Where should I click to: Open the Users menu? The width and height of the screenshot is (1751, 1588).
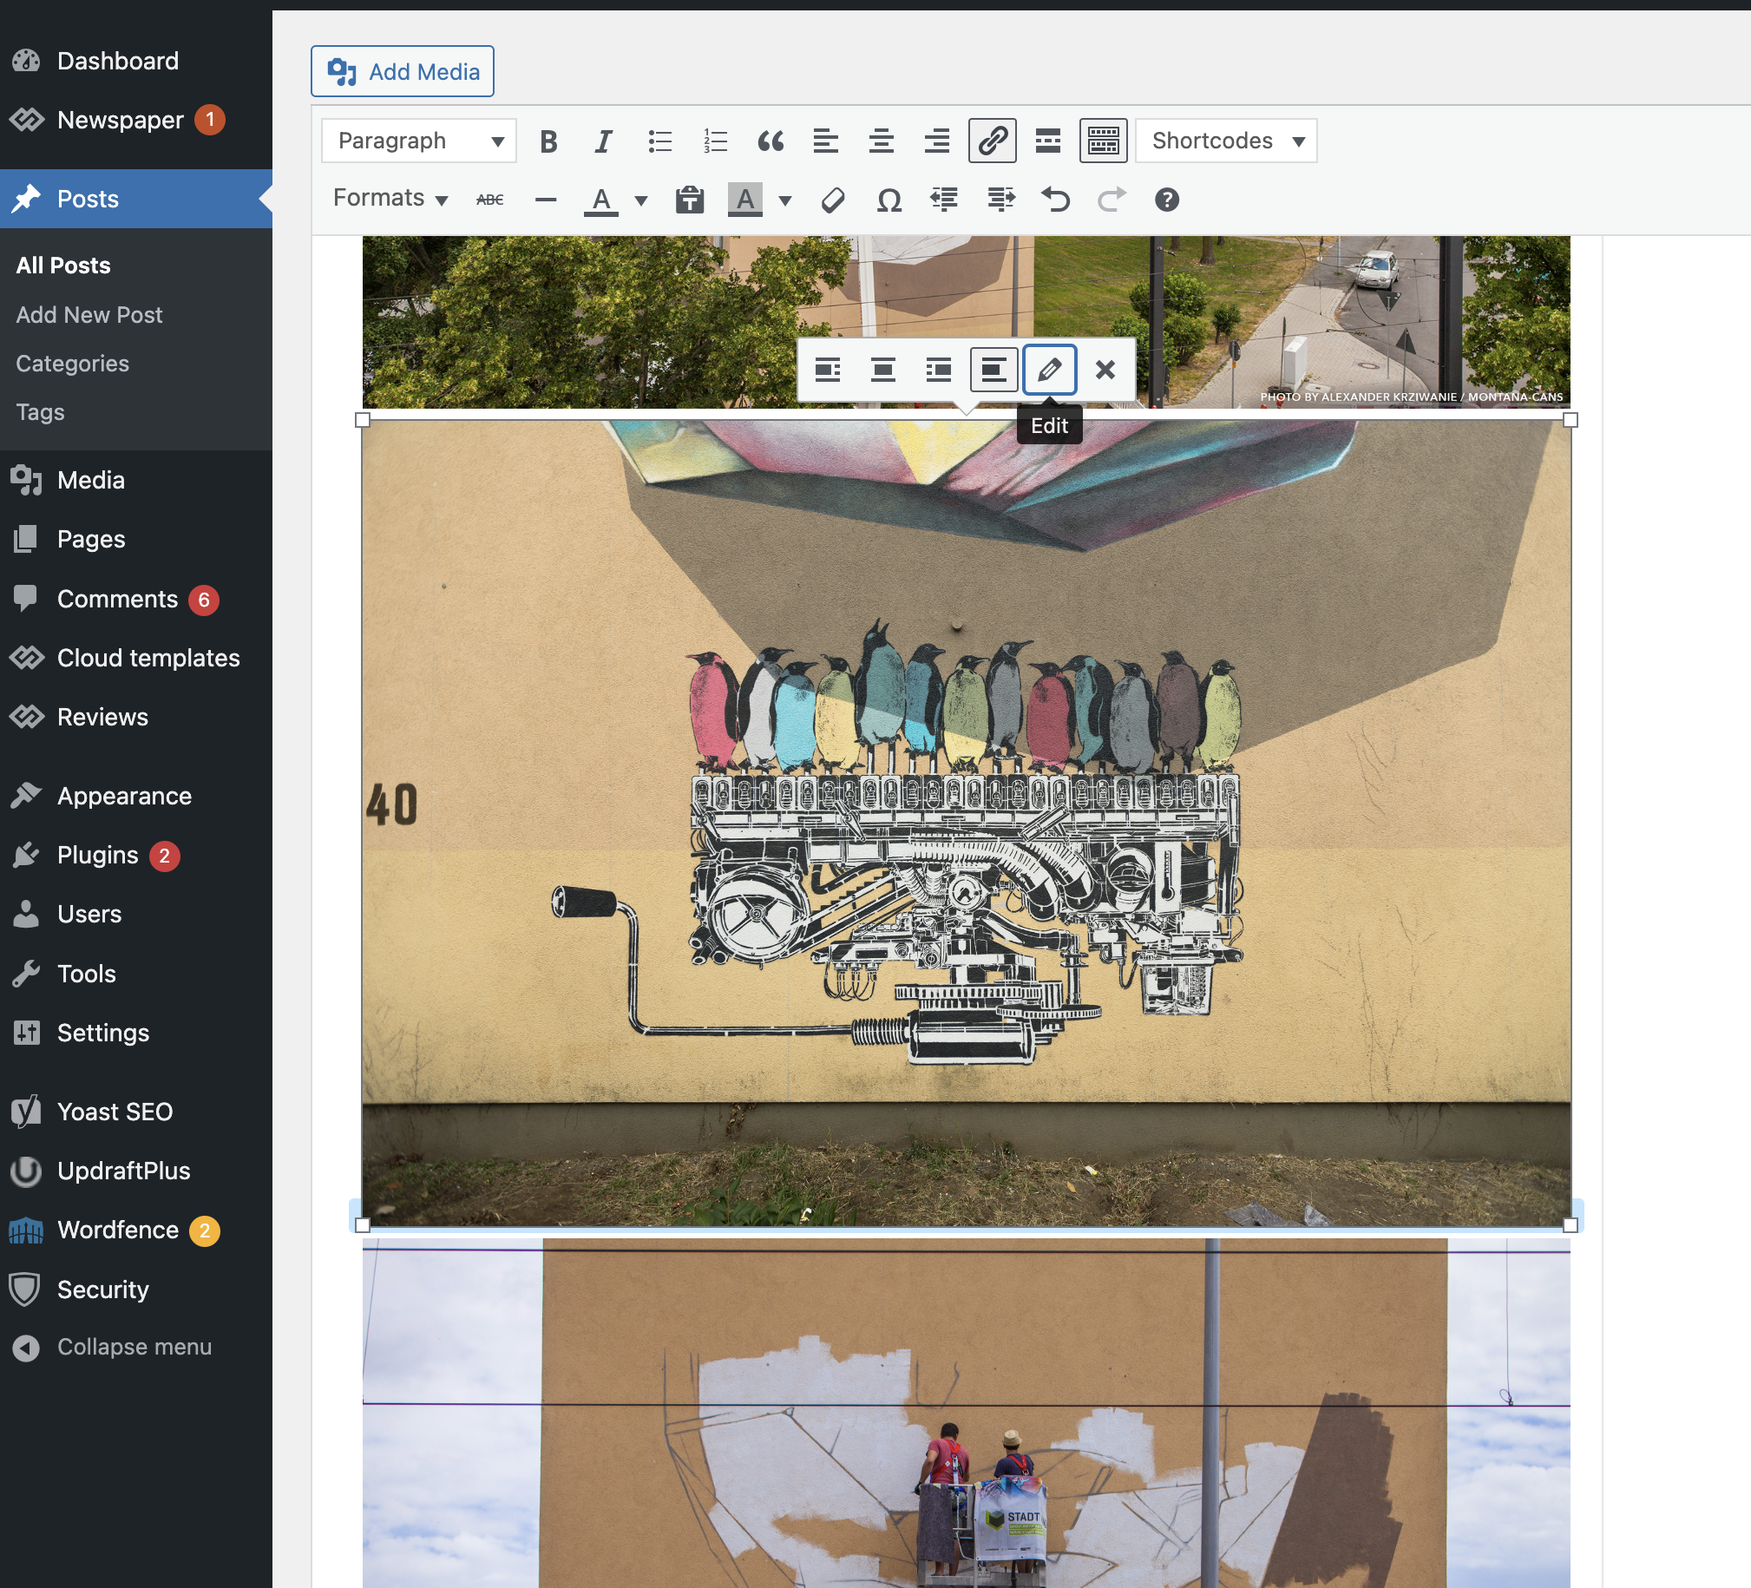[x=136, y=915]
